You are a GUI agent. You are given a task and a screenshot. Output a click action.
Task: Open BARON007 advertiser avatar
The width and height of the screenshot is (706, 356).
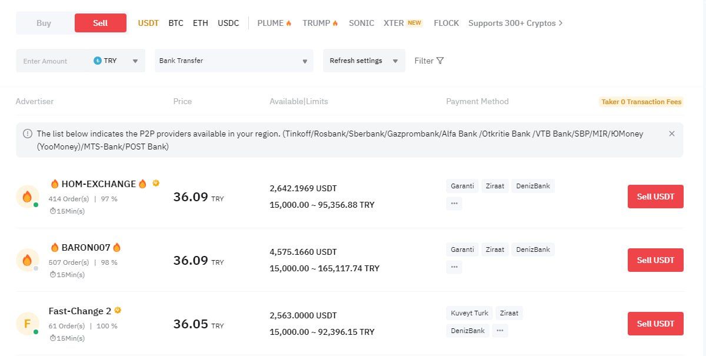pos(27,260)
